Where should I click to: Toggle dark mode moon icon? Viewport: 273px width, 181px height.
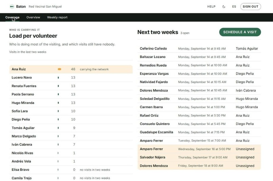(x=224, y=7)
